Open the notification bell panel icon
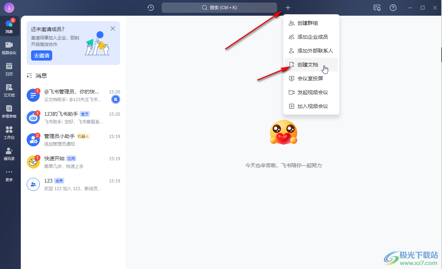The width and height of the screenshot is (442, 269). pos(377,8)
